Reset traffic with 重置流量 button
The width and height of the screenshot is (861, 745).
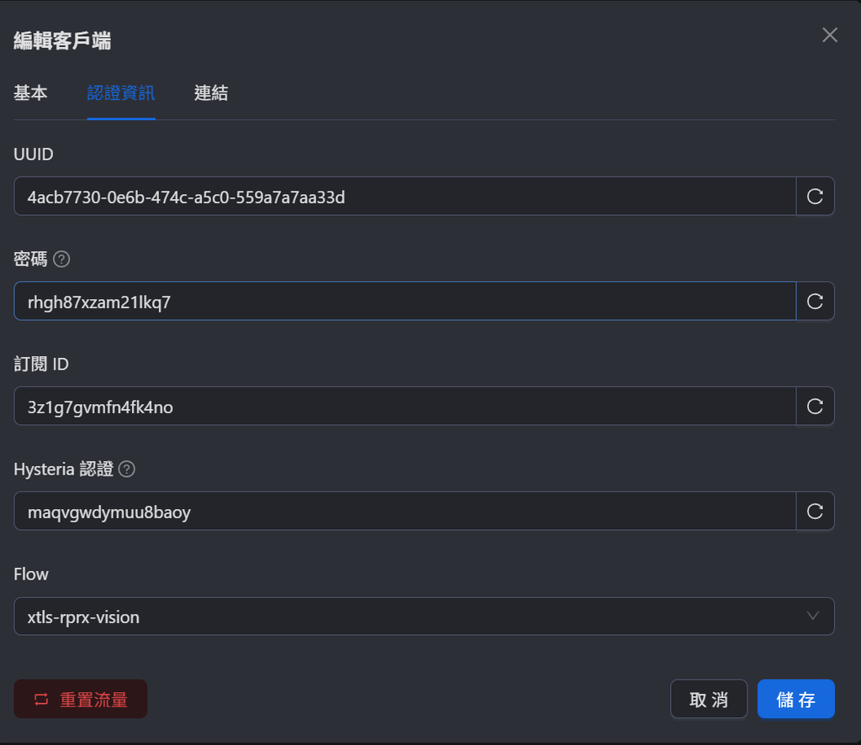click(81, 699)
